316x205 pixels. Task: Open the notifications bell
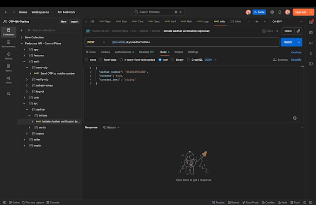coord(280,12)
